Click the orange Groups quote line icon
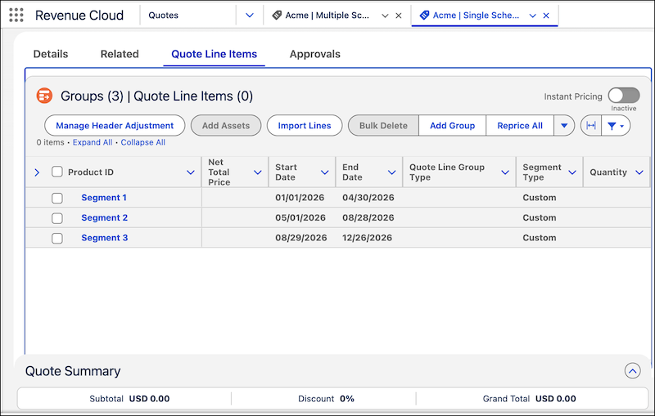 (x=44, y=96)
